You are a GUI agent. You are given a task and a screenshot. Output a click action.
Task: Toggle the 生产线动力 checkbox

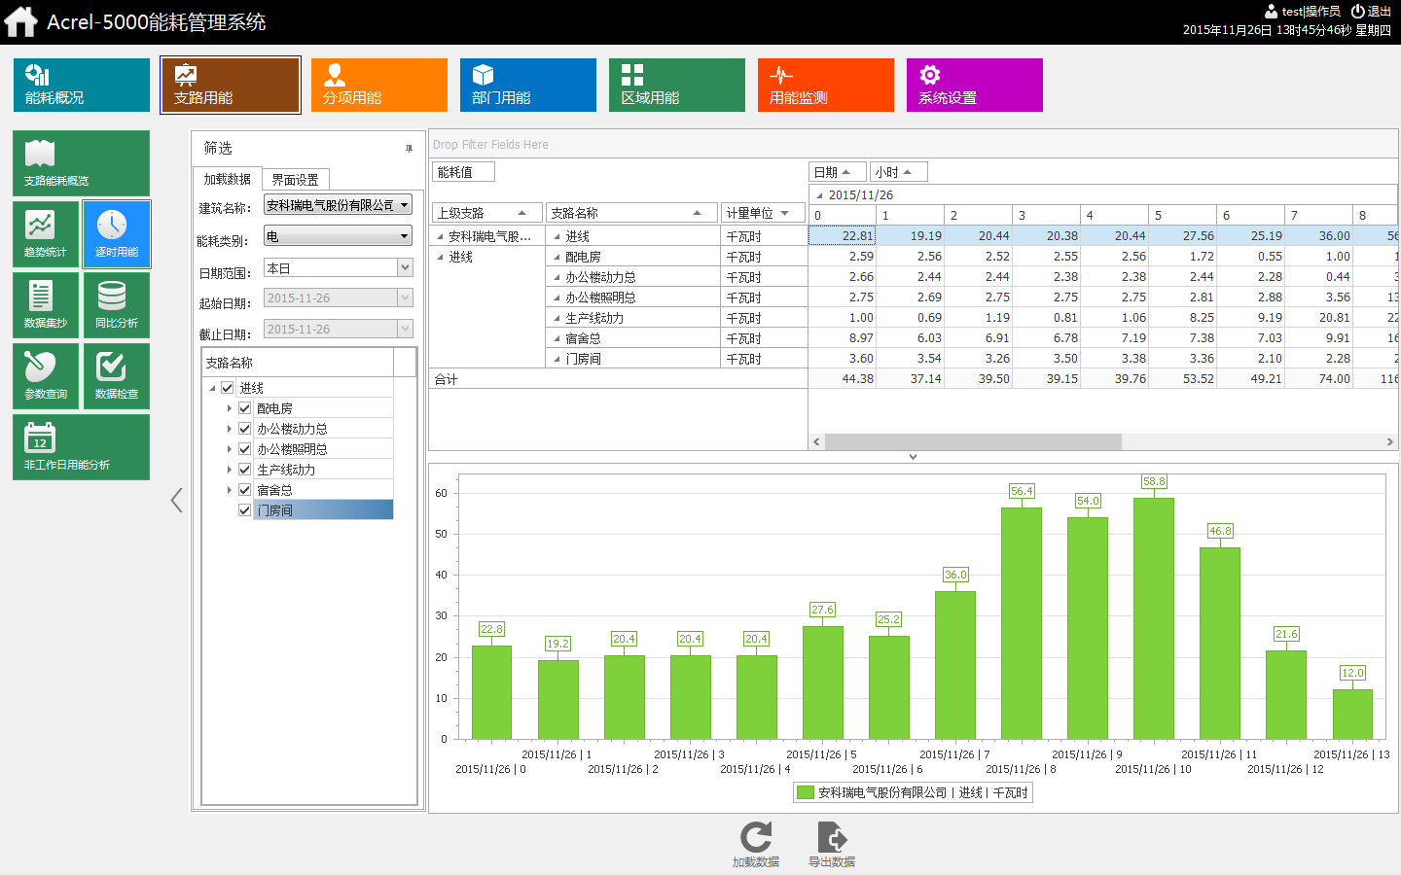coord(245,470)
